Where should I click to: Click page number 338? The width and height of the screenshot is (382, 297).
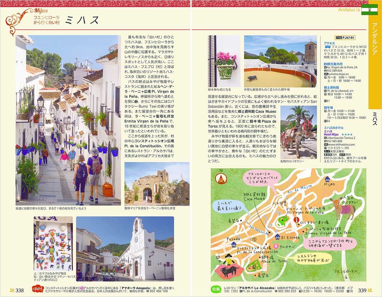tap(20, 290)
